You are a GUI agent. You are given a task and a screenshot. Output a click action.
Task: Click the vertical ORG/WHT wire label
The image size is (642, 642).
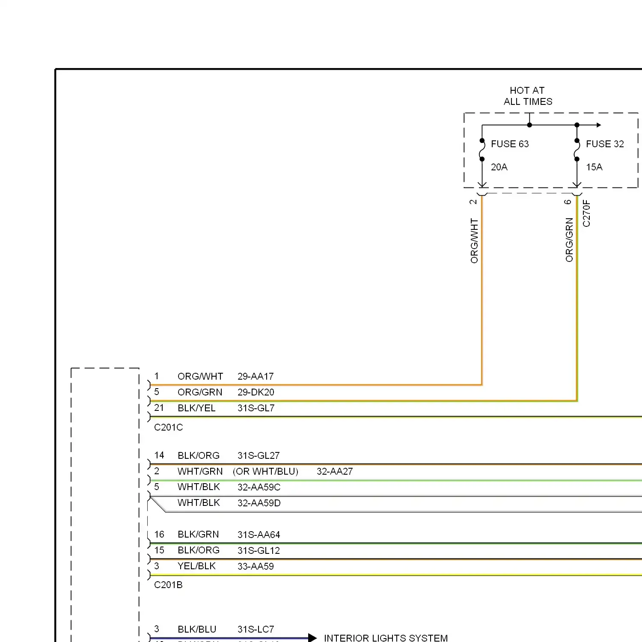pos(474,241)
